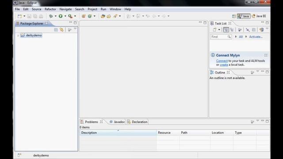Maximize the Package Explorer view

[x=75, y=23]
